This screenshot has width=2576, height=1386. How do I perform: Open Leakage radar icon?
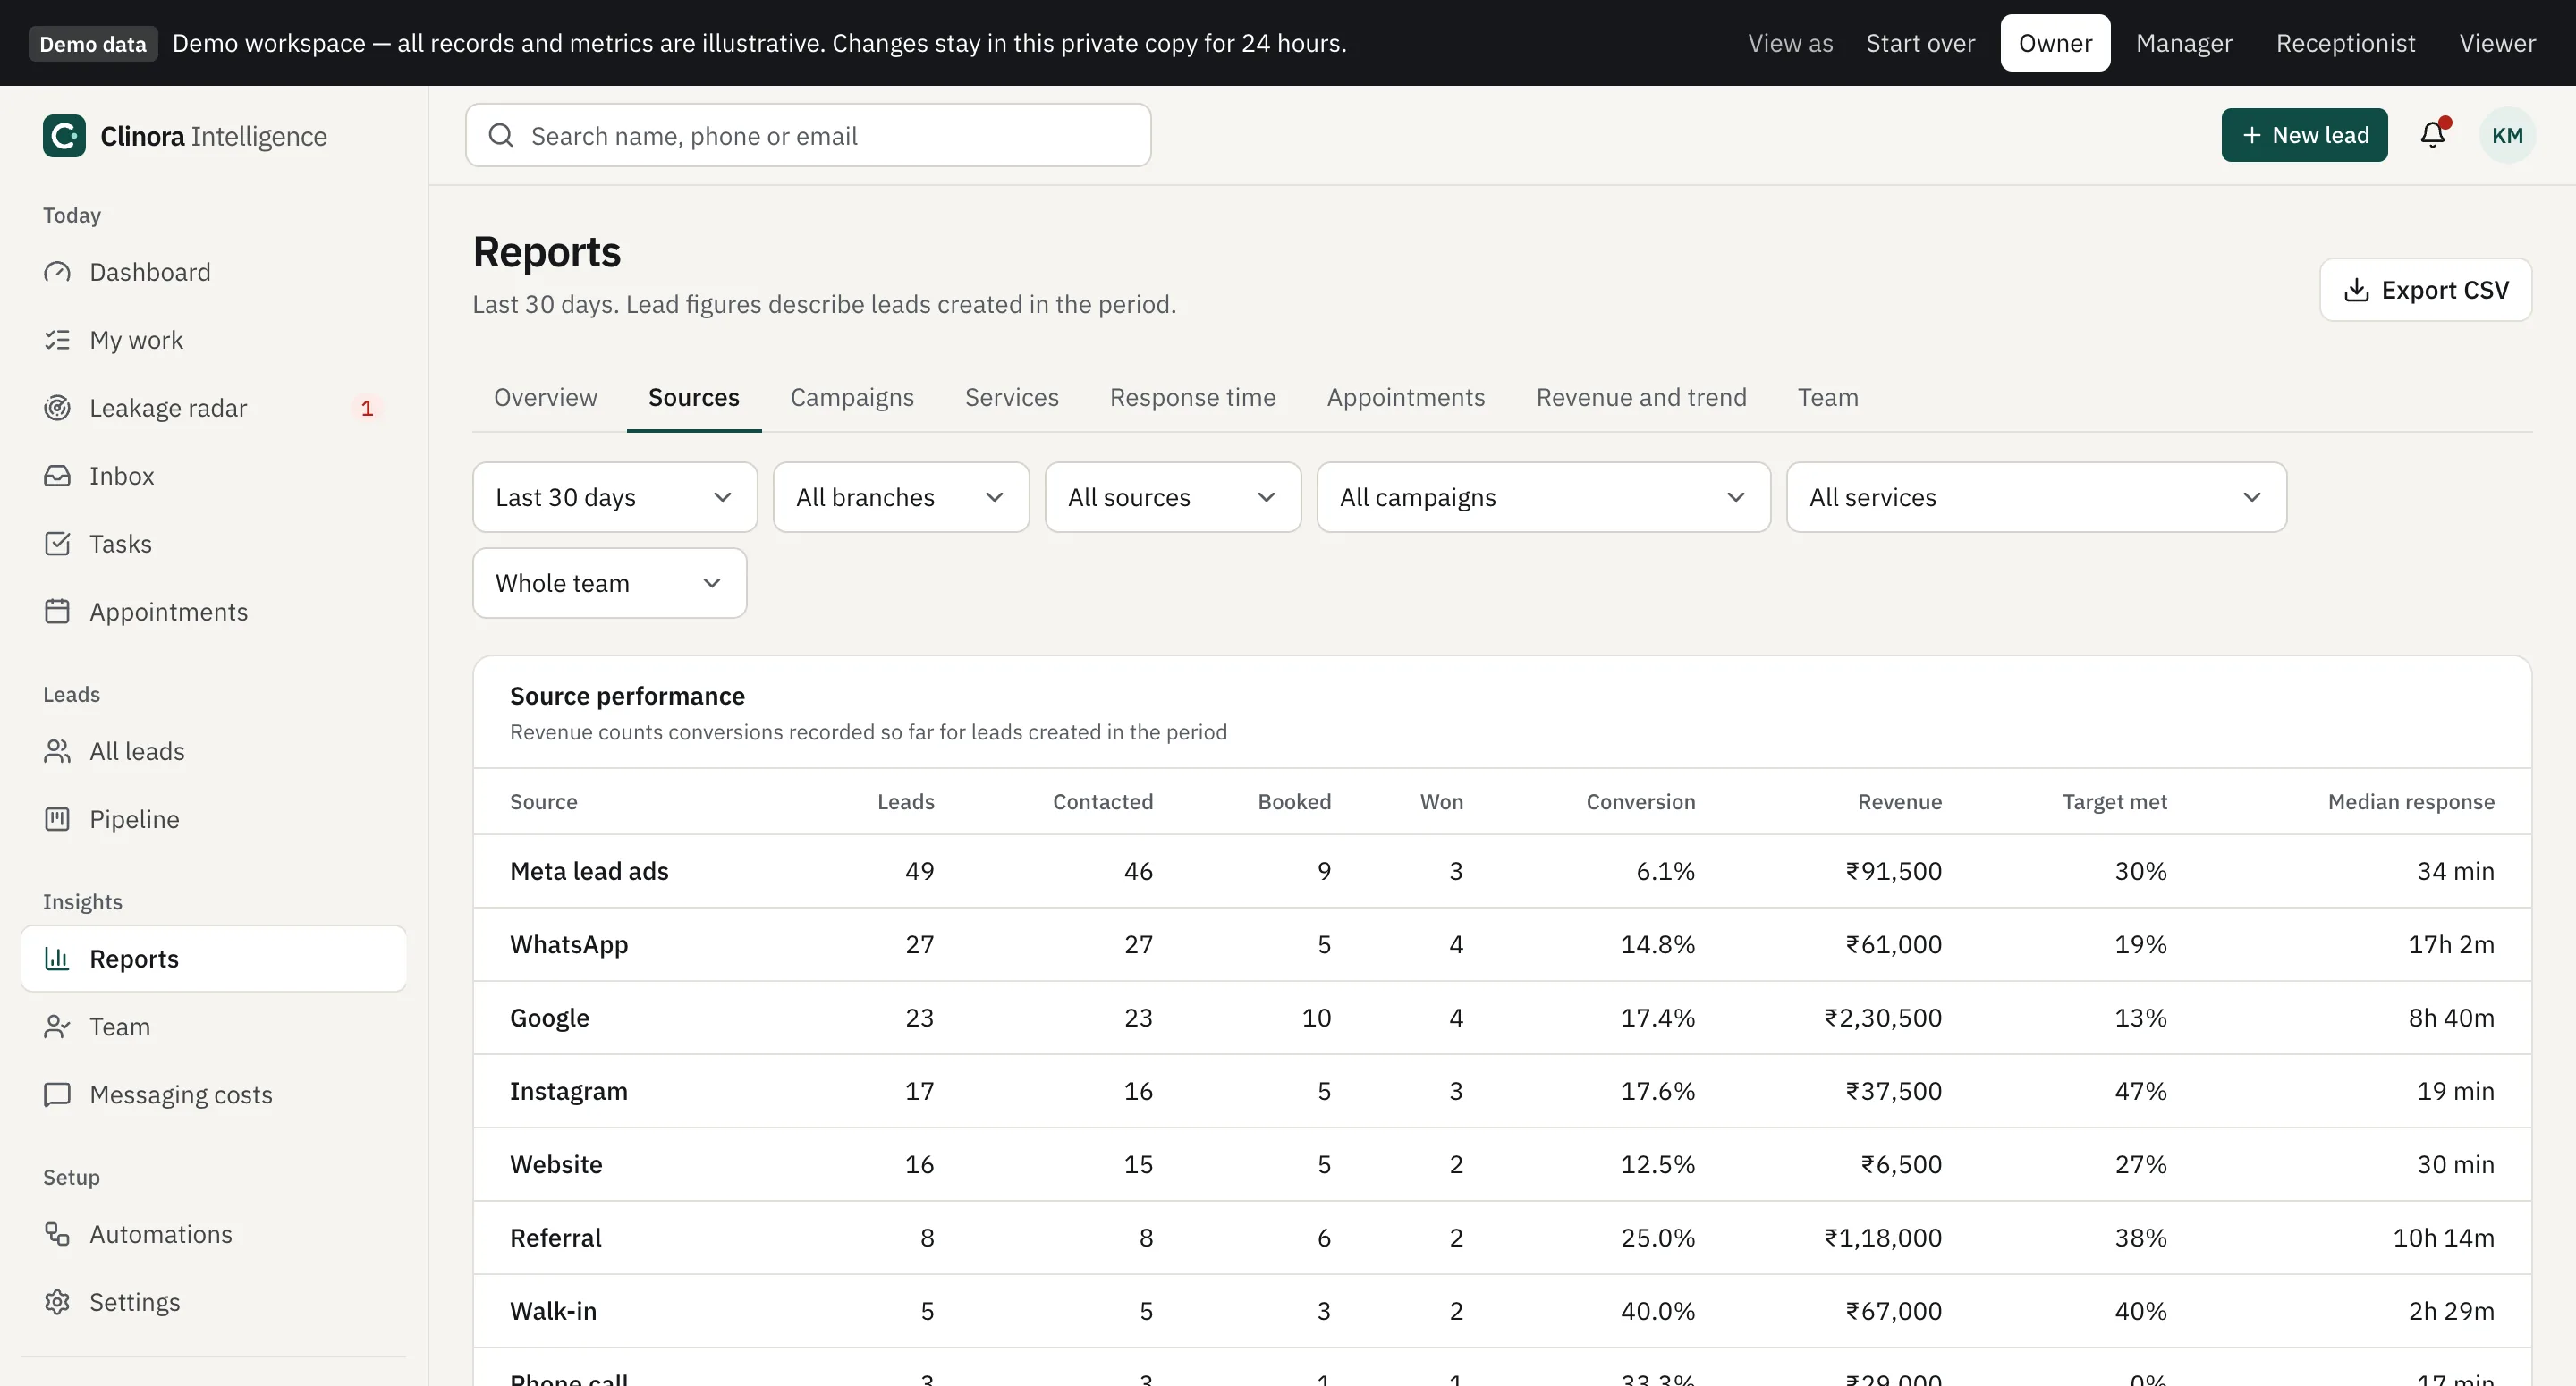tap(57, 408)
